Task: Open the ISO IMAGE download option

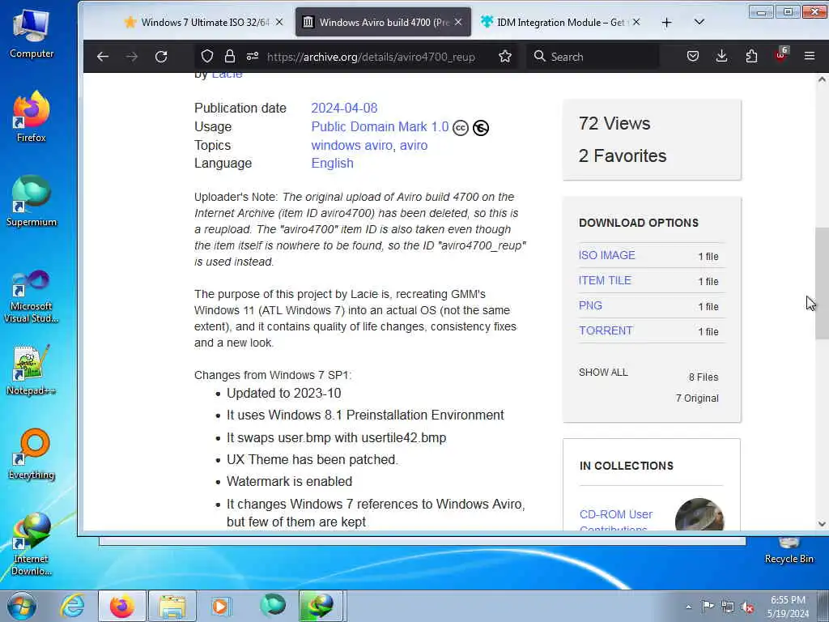Action: pos(607,255)
